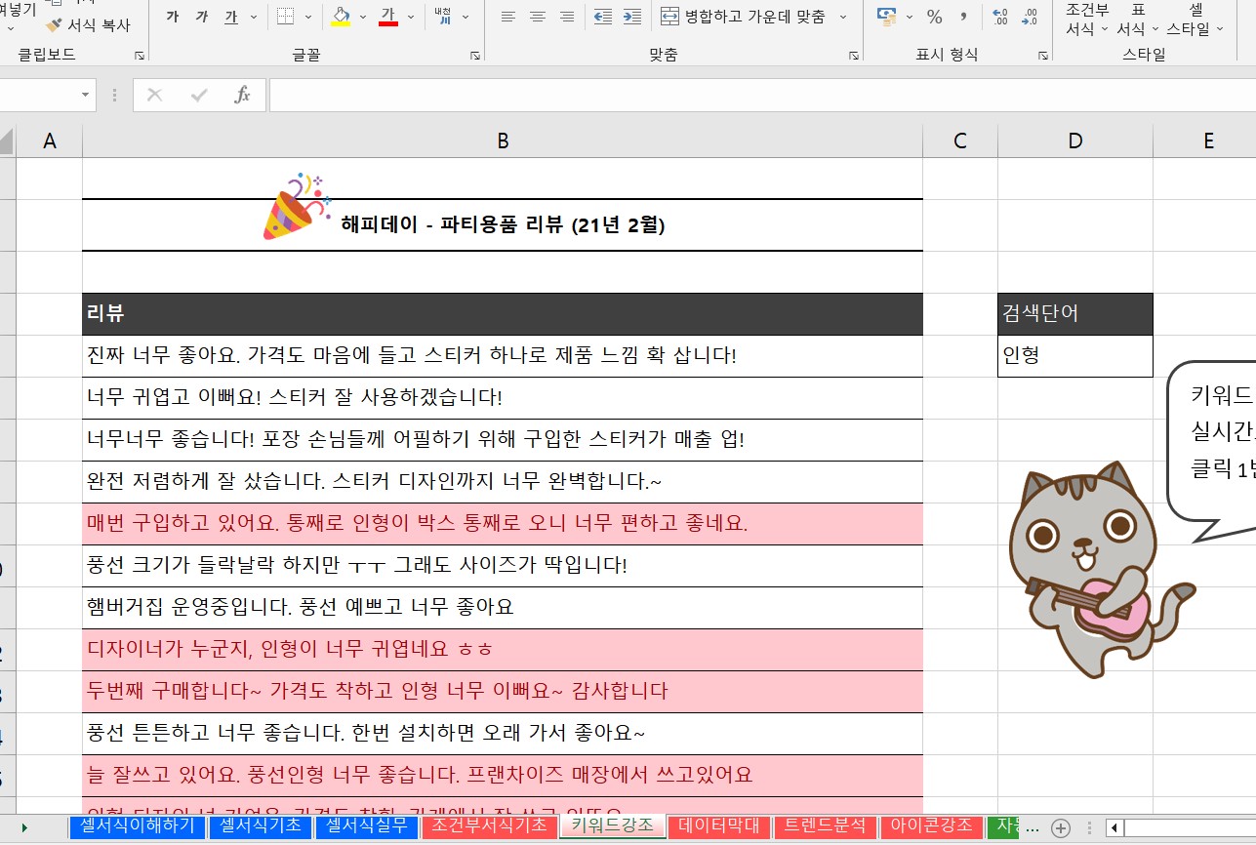Toggle bold text formatting
Image resolution: width=1256 pixels, height=845 pixels.
173,18
